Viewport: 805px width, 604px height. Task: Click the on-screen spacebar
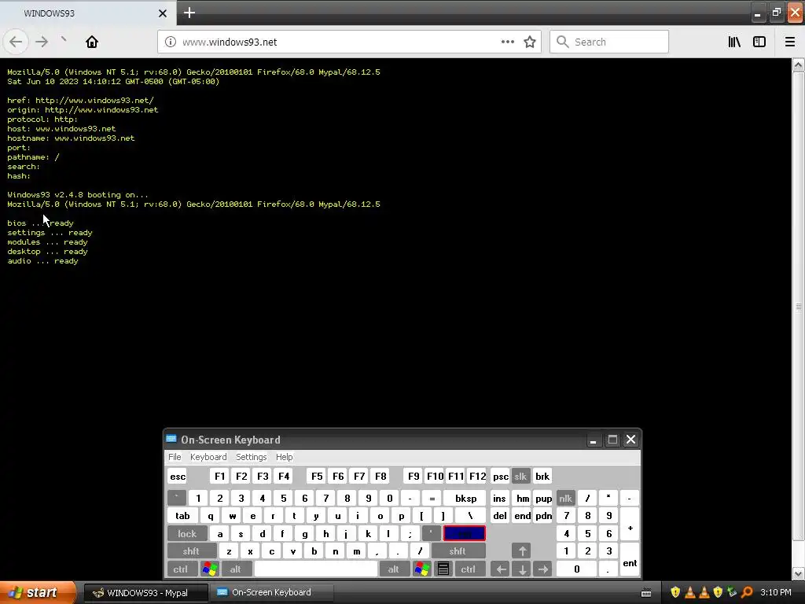point(316,569)
